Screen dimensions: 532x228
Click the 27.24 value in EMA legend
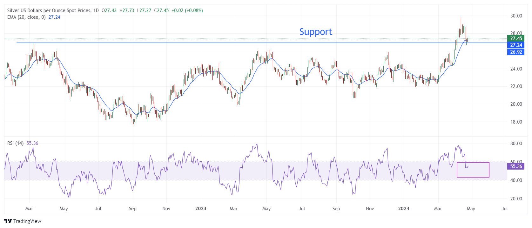54,17
